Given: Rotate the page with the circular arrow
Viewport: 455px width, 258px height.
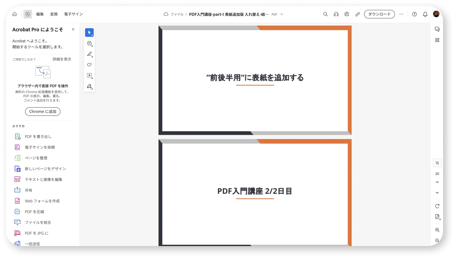Looking at the screenshot, I should (x=437, y=206).
